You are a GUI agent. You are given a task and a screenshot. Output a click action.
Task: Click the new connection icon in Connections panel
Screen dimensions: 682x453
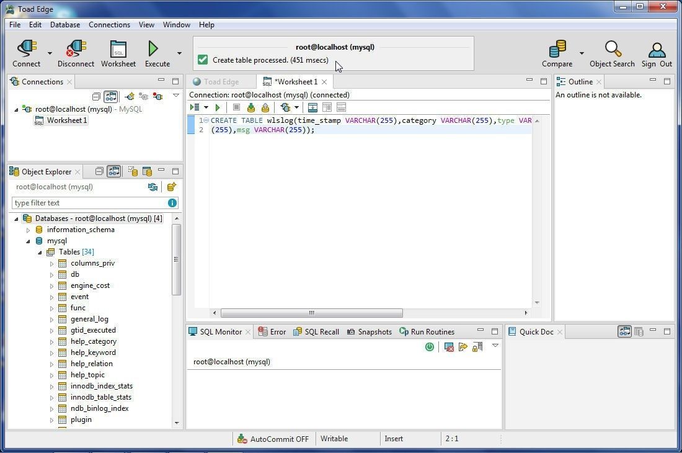[129, 96]
